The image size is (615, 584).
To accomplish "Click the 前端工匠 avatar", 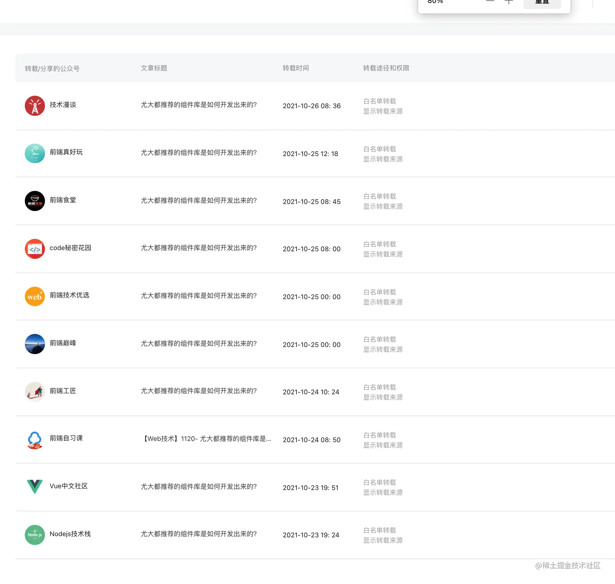I will [35, 392].
